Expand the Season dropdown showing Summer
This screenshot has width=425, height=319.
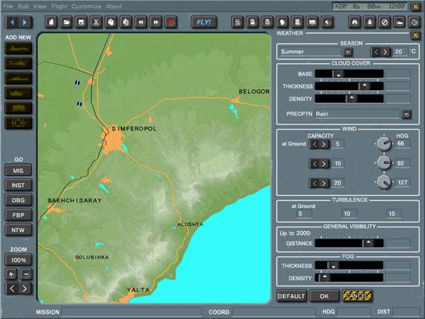pos(347,52)
